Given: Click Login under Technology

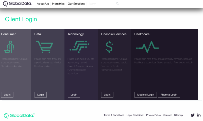Looking at the screenshot, I should coord(74,94).
